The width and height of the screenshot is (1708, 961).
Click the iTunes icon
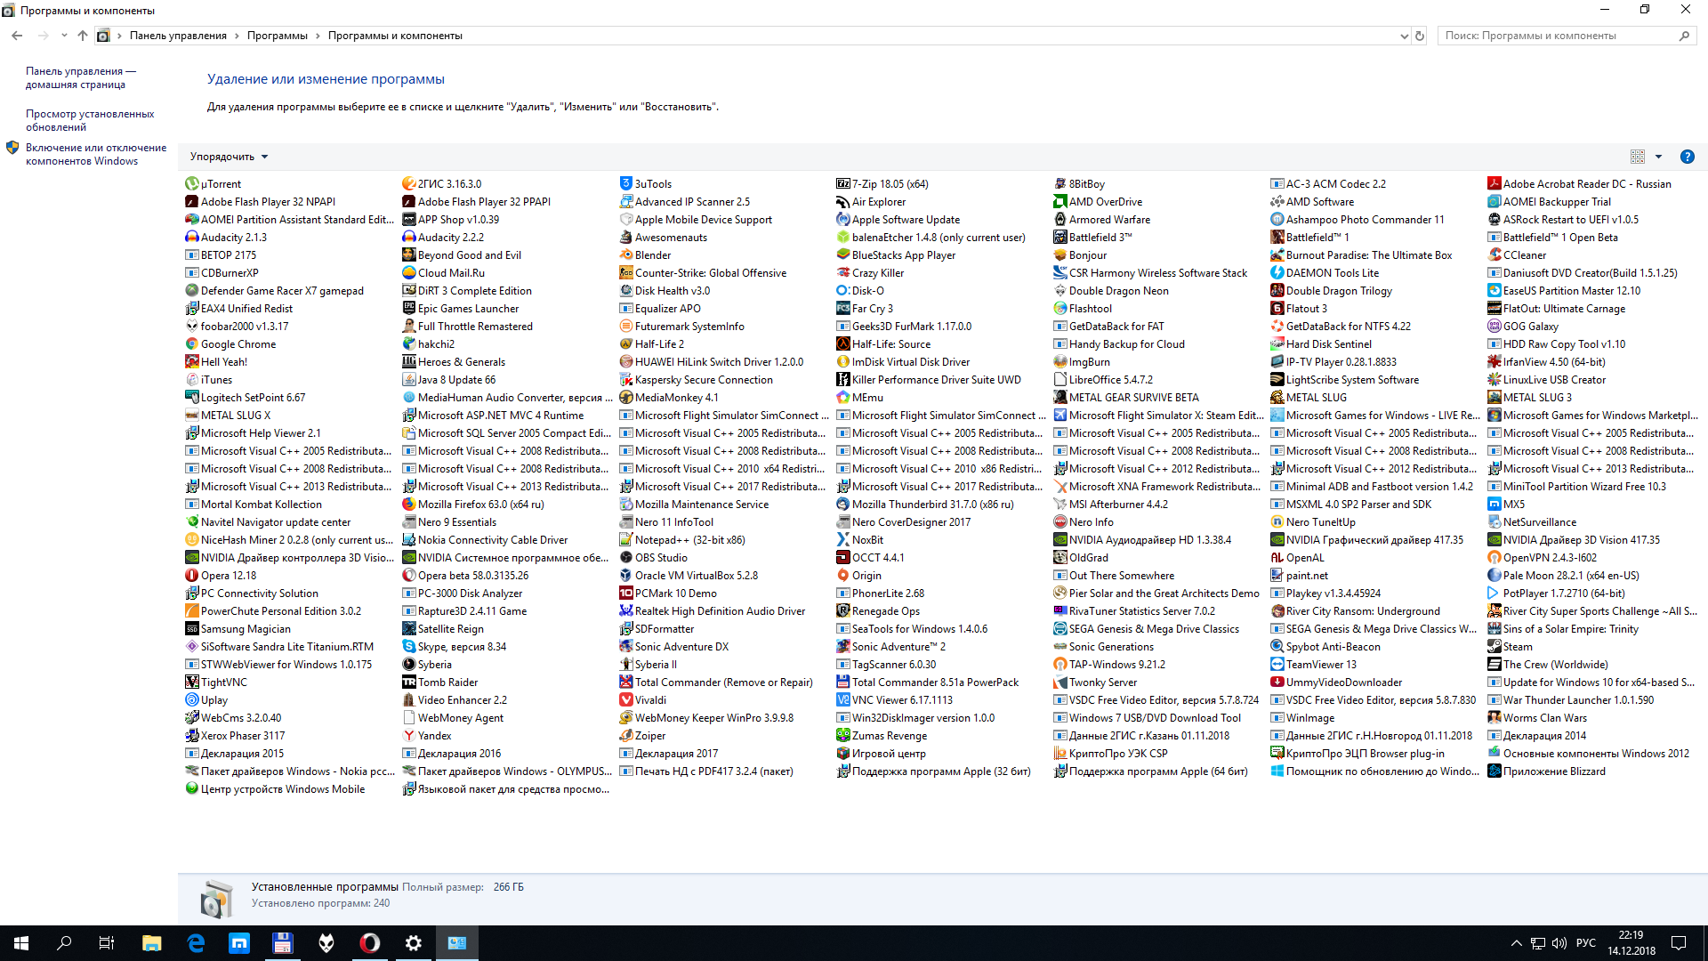pos(191,380)
